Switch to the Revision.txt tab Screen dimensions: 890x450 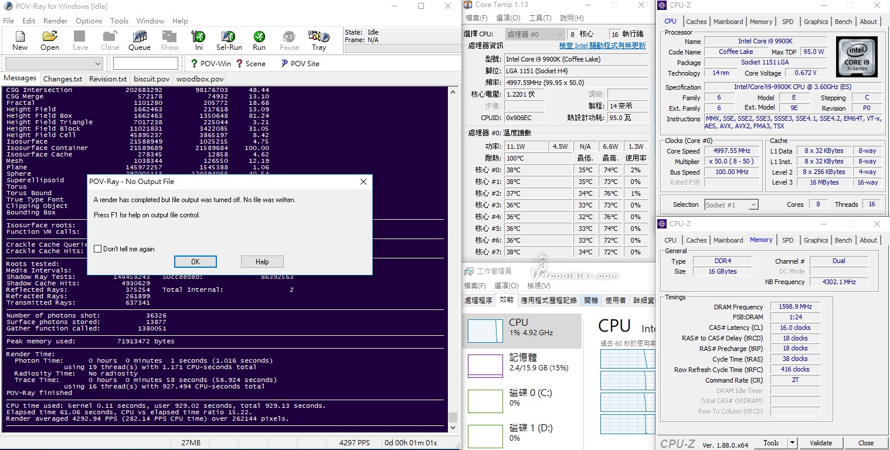[x=108, y=79]
